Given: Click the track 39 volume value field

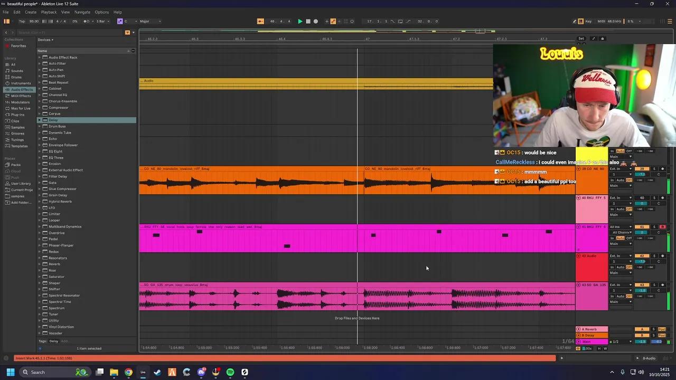Looking at the screenshot, I should click(x=642, y=174).
